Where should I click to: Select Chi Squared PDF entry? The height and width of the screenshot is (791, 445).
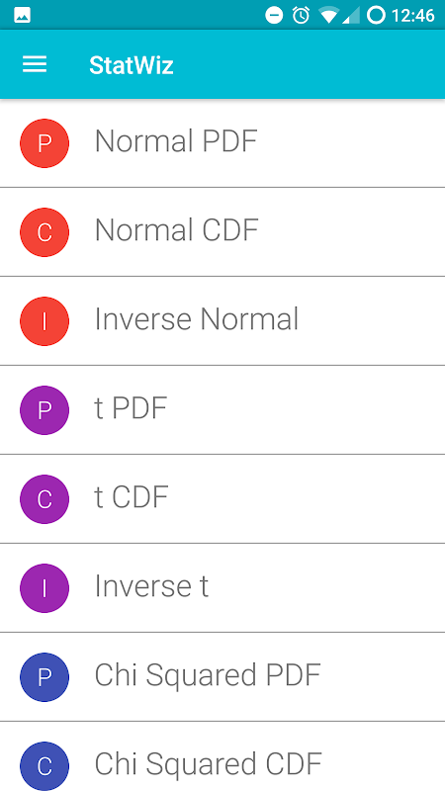coord(222,677)
